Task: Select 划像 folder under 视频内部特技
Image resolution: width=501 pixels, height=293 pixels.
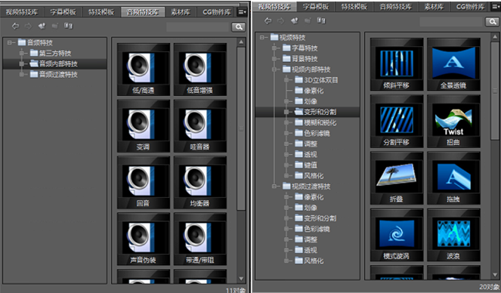Action: [x=306, y=101]
